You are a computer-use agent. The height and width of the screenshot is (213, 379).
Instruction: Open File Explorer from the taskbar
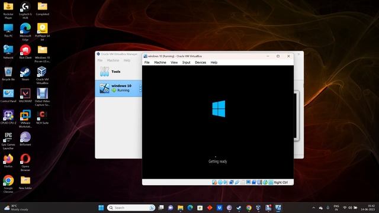[180, 208]
